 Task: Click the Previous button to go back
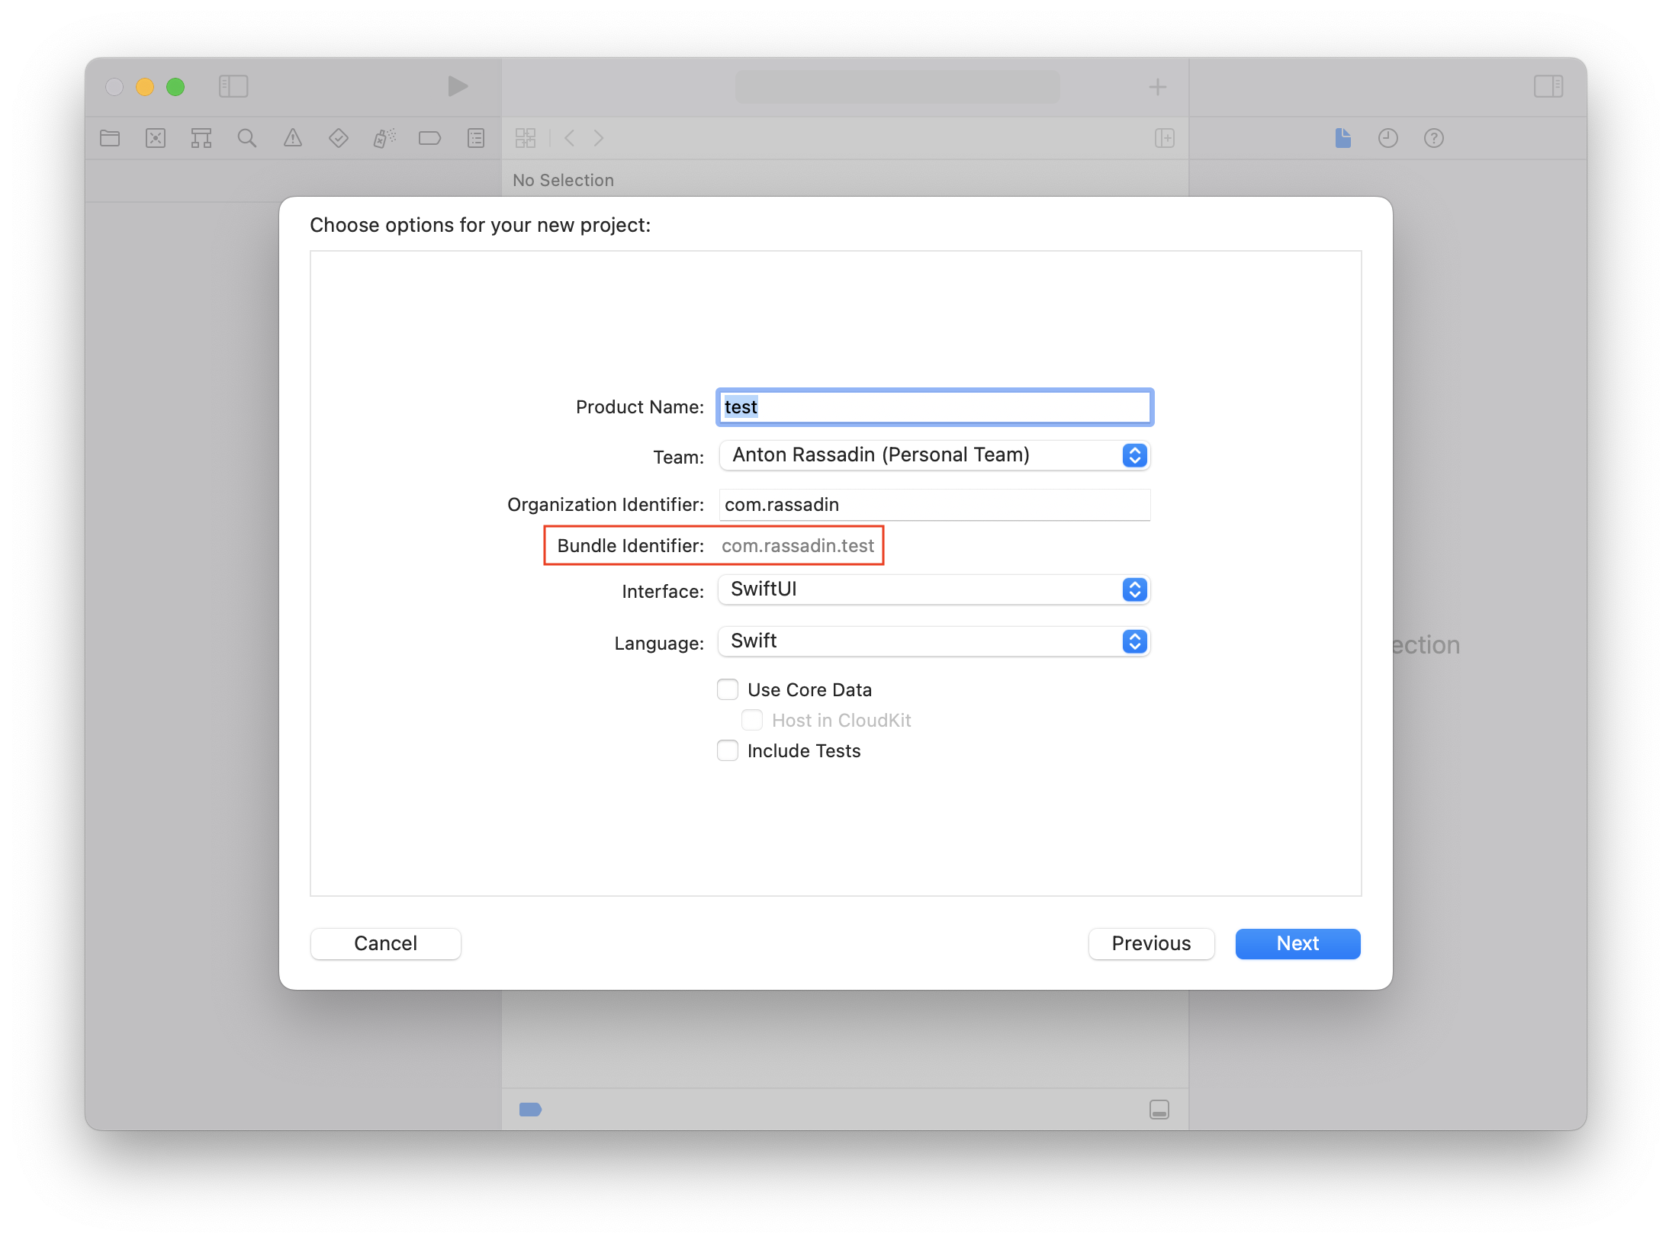1149,943
